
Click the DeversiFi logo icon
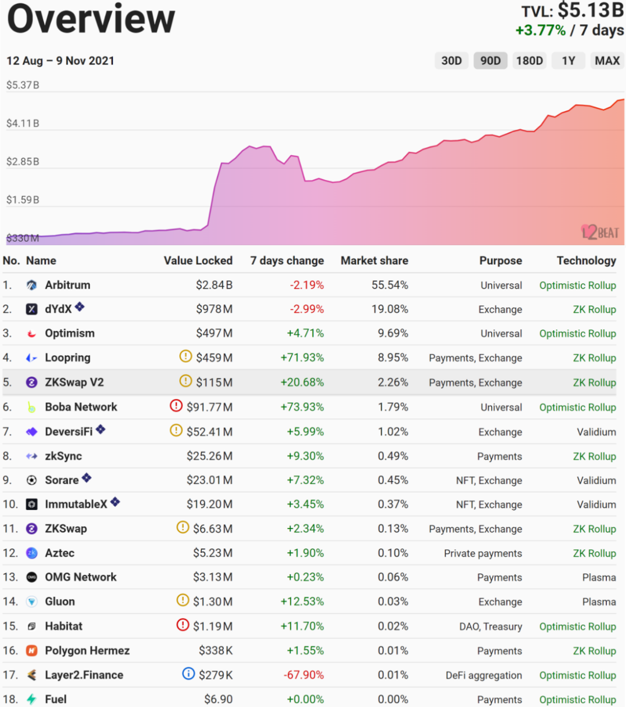pyautogui.click(x=32, y=432)
